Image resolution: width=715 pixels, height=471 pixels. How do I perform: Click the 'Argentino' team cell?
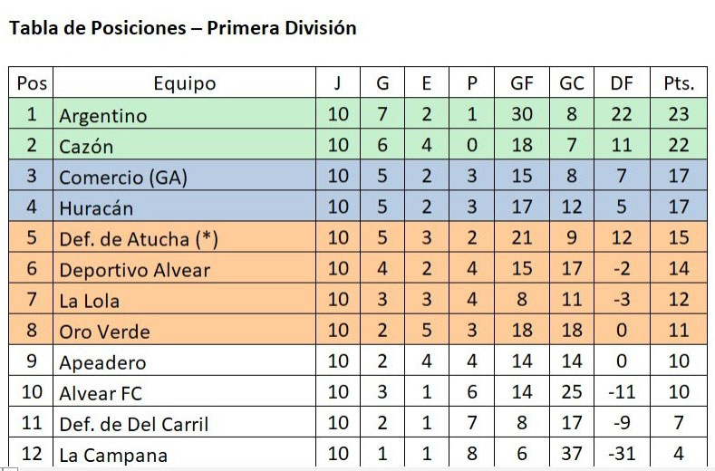(184, 113)
